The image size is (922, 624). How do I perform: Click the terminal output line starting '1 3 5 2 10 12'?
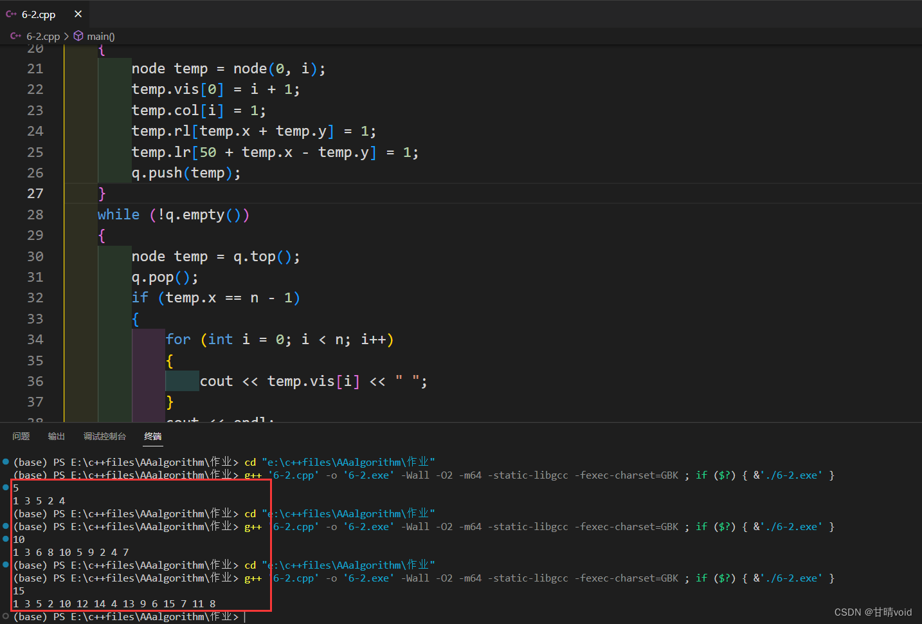[x=114, y=604]
